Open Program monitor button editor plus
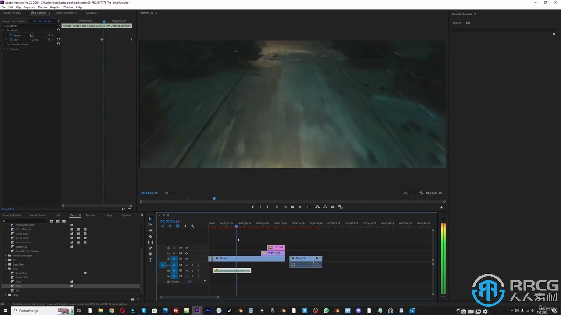 point(441,207)
